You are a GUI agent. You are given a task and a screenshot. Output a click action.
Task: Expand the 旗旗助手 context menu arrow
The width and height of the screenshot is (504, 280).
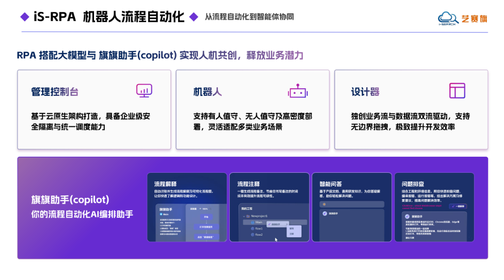tap(287, 224)
